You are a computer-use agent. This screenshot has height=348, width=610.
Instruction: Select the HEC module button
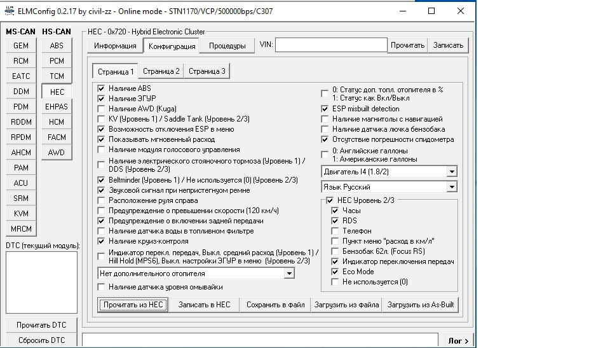(x=57, y=92)
